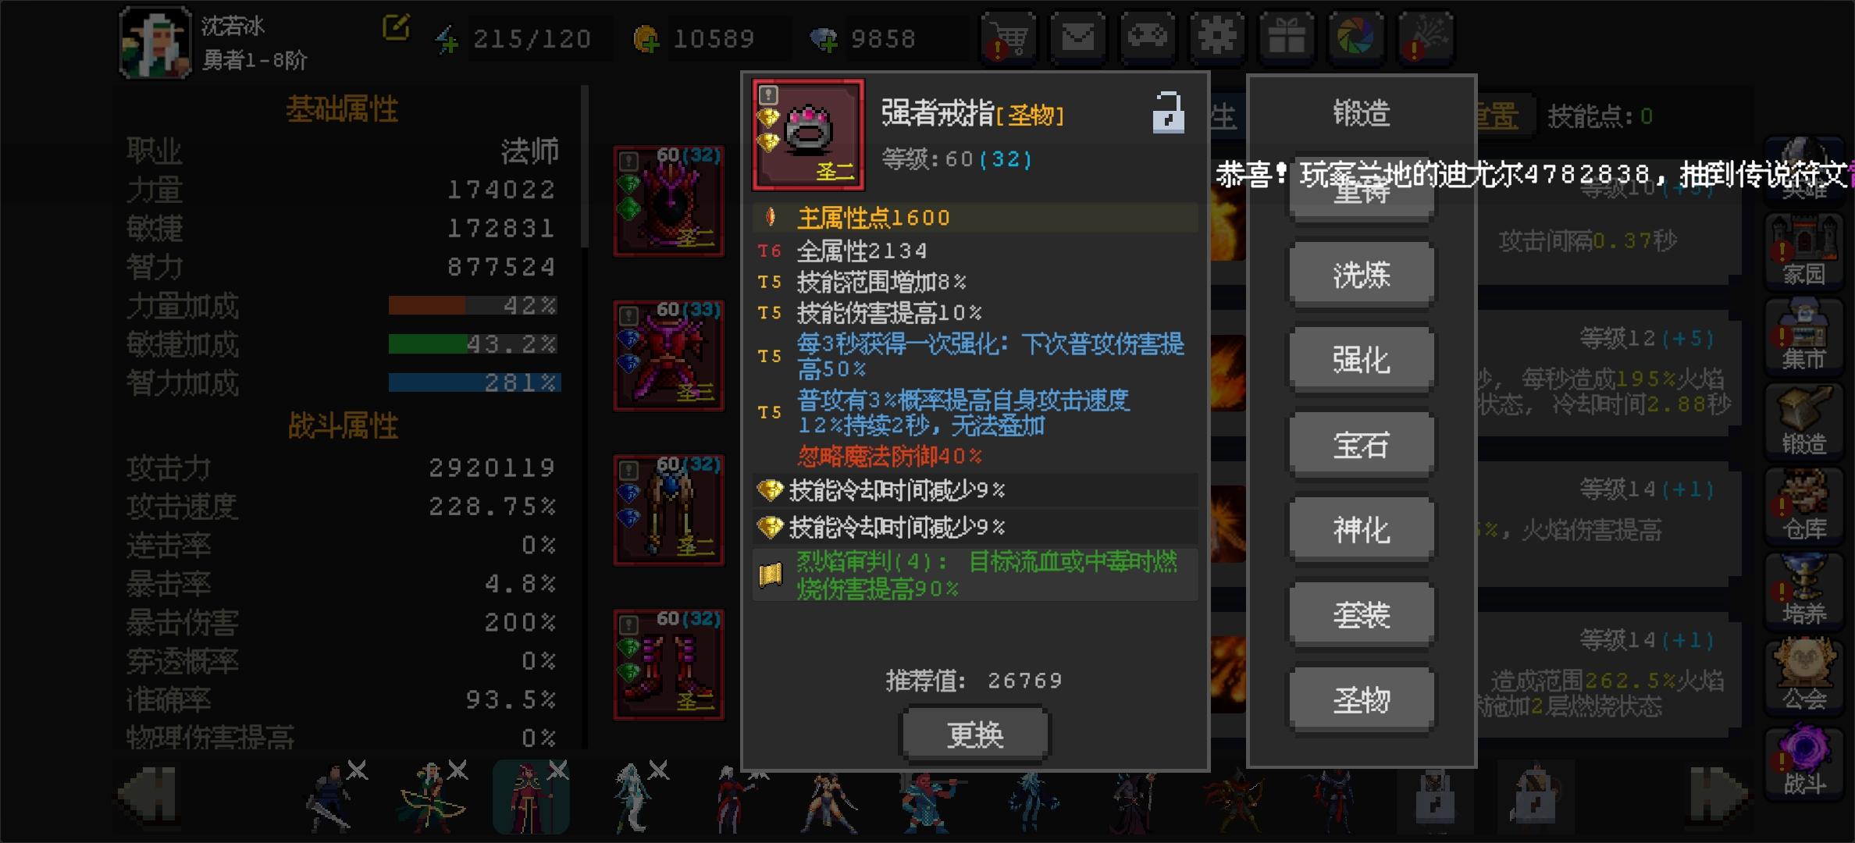The image size is (1855, 843).
Task: Open the 仓库 warehouse icon
Action: (x=1804, y=506)
